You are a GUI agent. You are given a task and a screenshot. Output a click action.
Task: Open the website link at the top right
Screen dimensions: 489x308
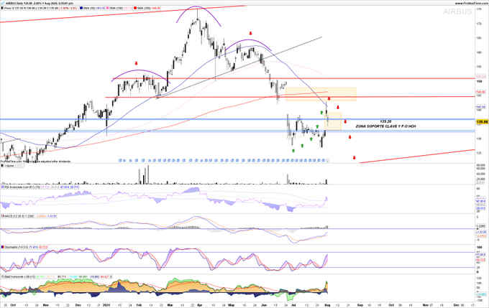pyautogui.click(x=471, y=3)
